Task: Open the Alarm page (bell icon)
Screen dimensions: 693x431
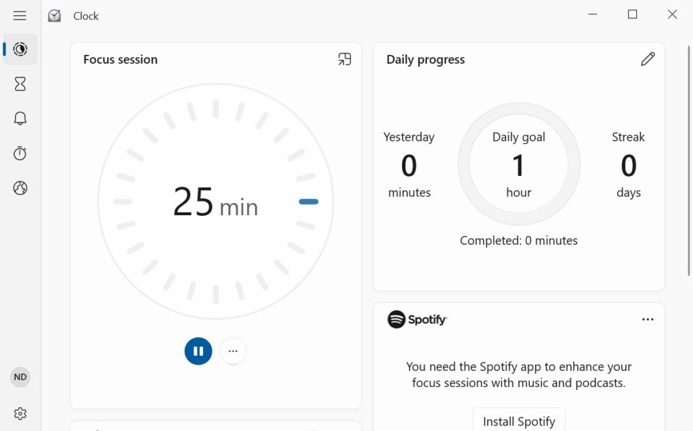Action: 20,118
